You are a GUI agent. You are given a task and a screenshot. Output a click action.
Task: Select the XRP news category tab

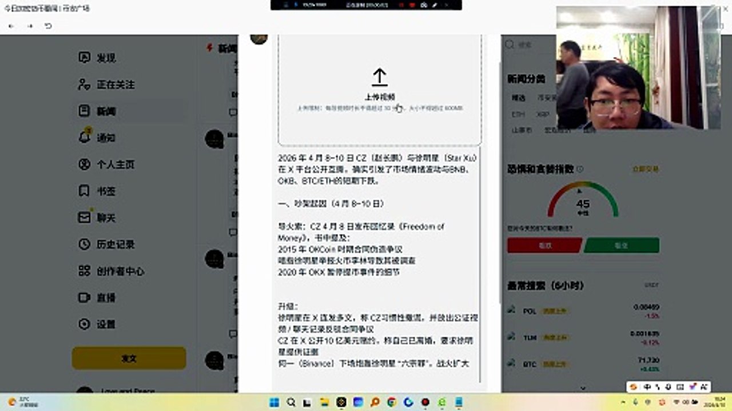click(543, 114)
